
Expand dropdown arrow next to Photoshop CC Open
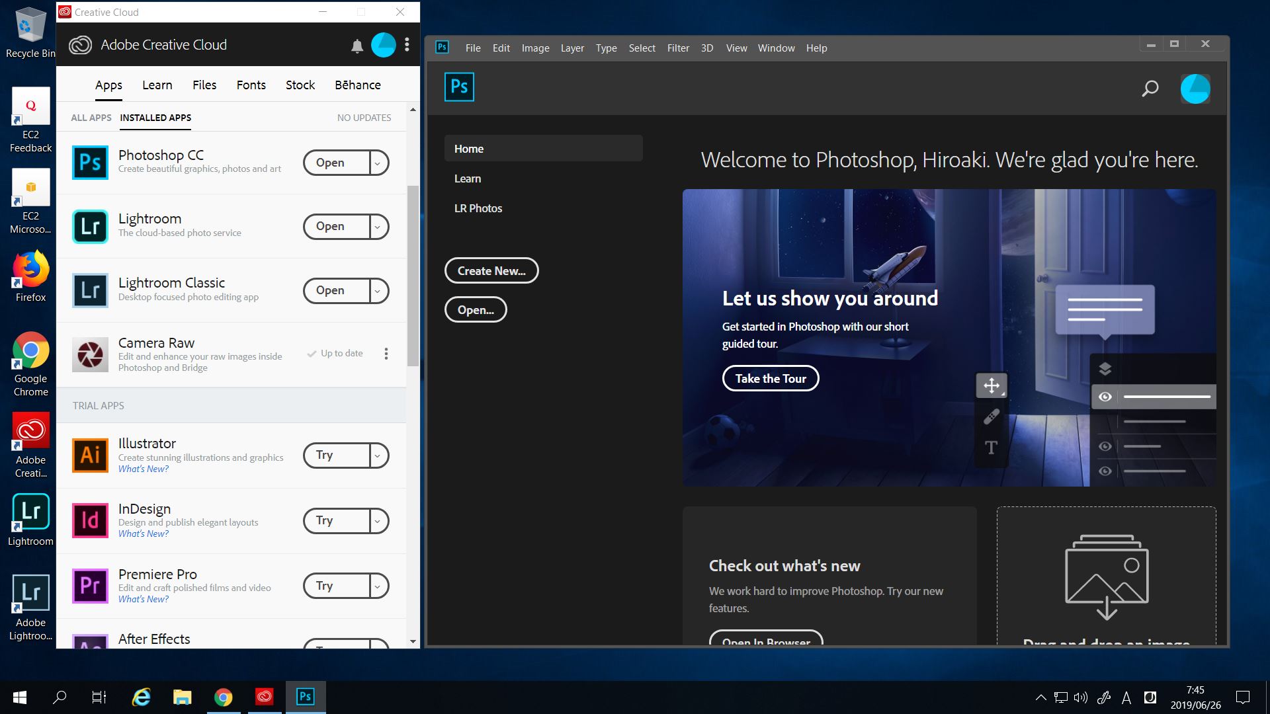pyautogui.click(x=378, y=163)
